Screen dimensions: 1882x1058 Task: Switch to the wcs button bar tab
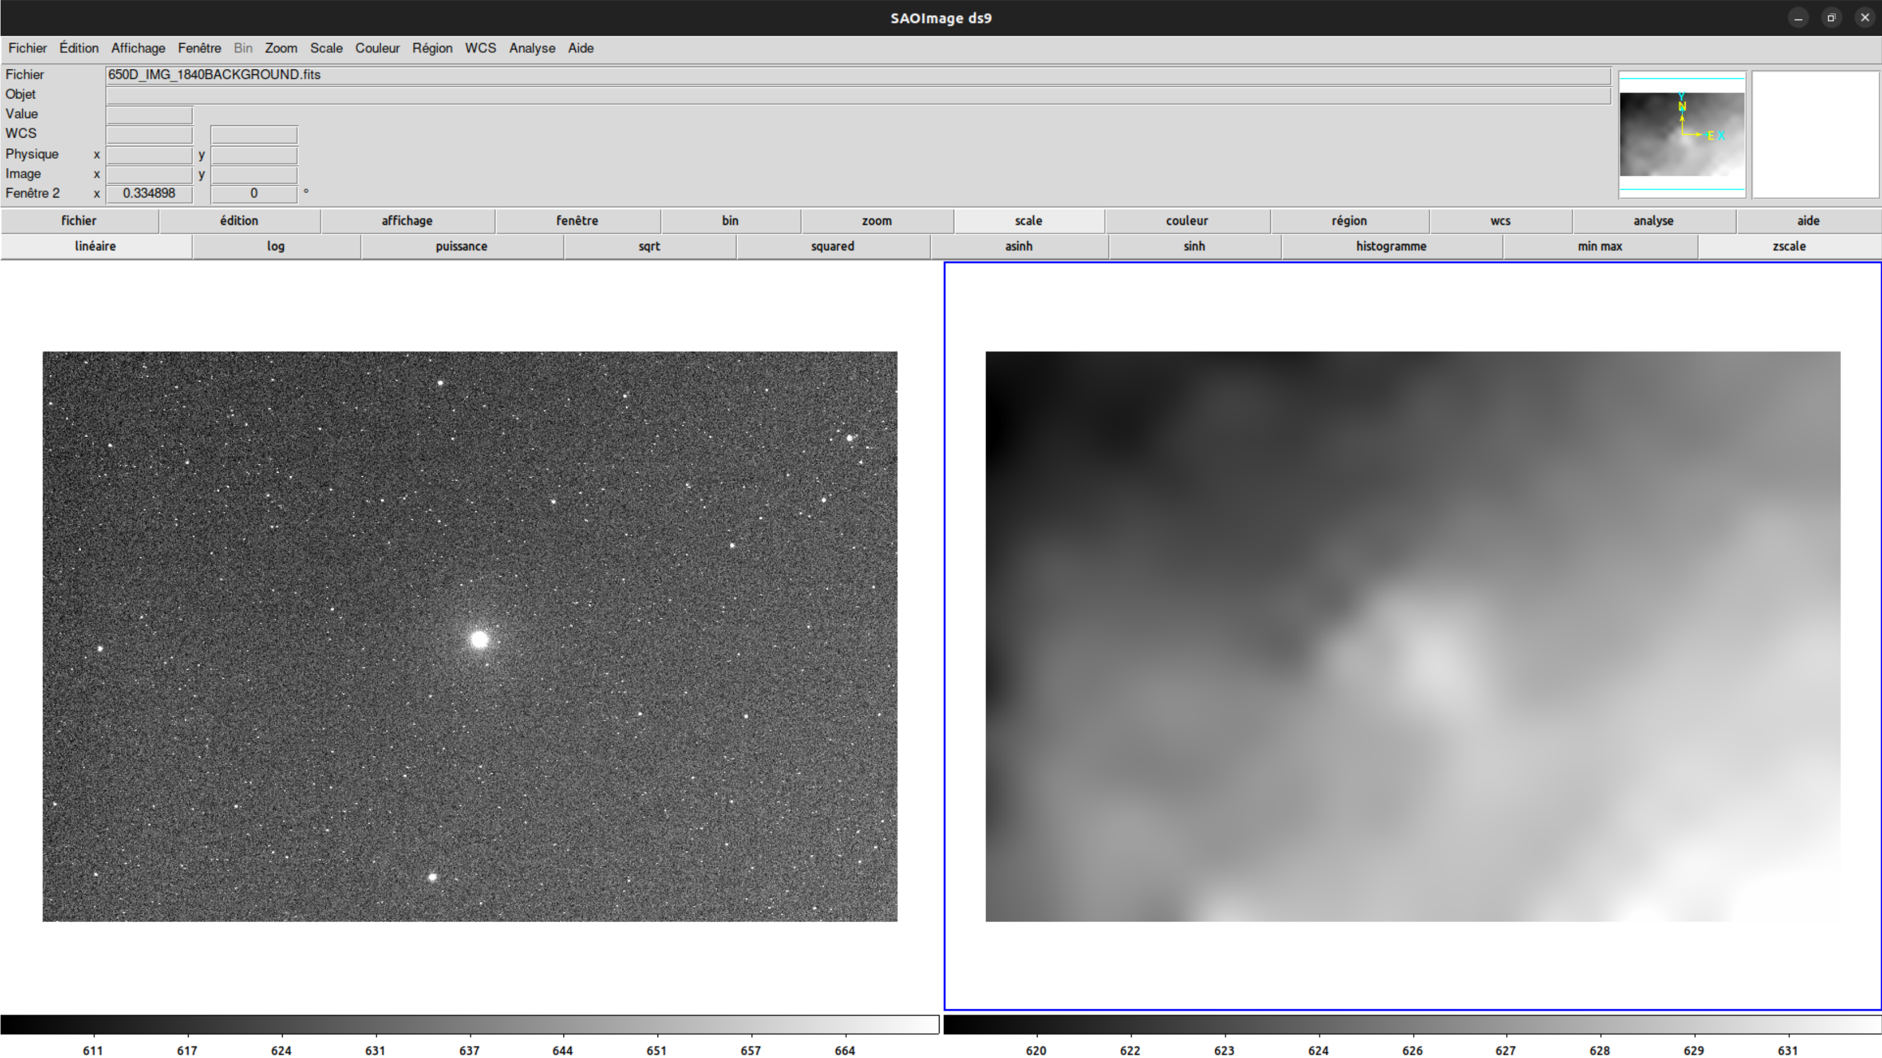1500,220
